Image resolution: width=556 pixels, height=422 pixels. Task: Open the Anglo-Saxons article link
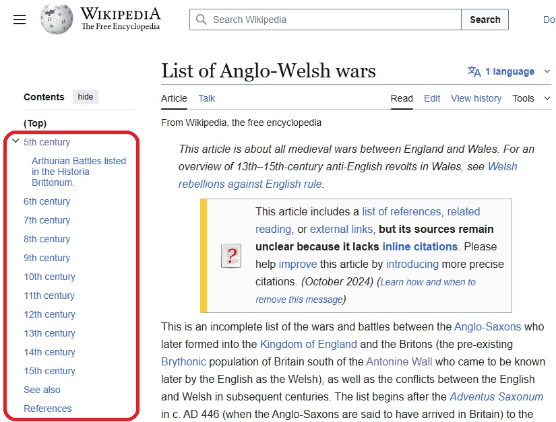[487, 326]
